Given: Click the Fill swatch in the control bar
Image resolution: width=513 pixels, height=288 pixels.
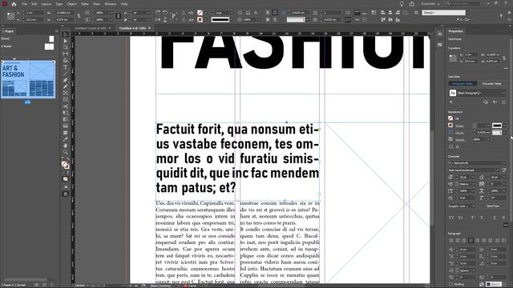Looking at the screenshot, I should [200, 13].
